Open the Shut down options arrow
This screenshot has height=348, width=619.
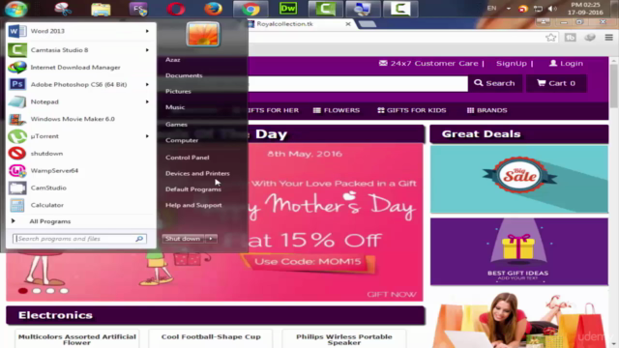click(x=211, y=239)
